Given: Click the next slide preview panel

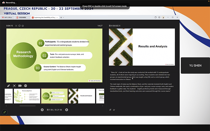Looking at the screenshot, I should coord(142,47).
